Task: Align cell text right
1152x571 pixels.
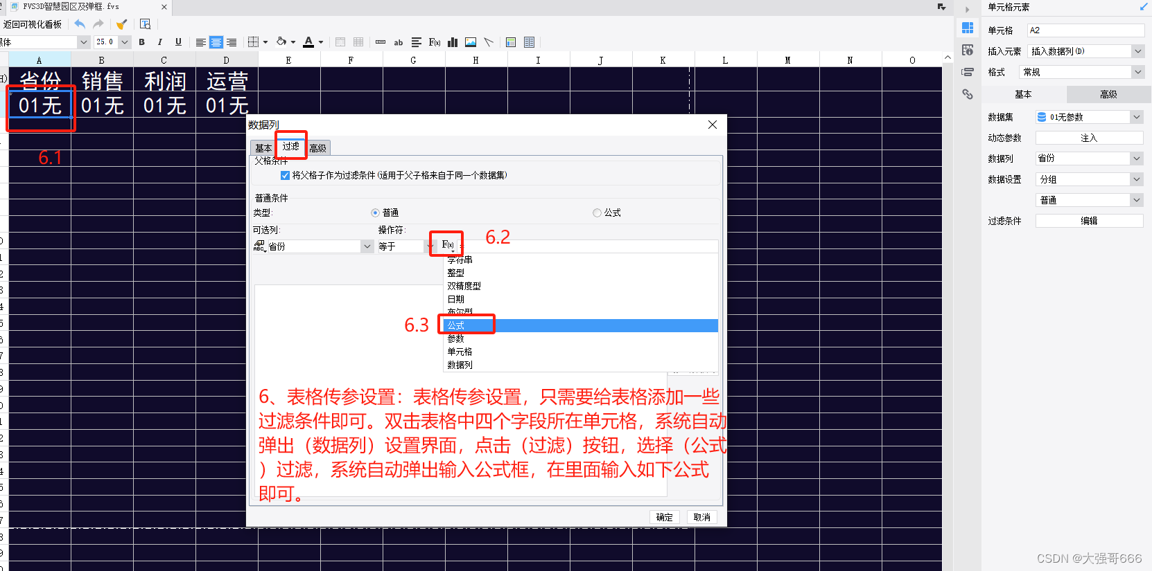Action: (232, 42)
